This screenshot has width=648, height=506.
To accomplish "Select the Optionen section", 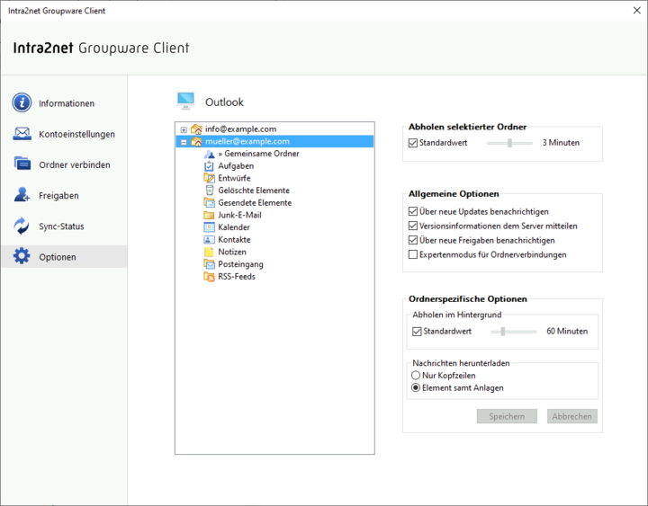I will [x=64, y=257].
